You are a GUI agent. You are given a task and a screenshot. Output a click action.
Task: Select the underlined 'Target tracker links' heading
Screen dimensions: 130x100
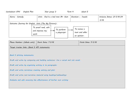[x=30, y=47]
